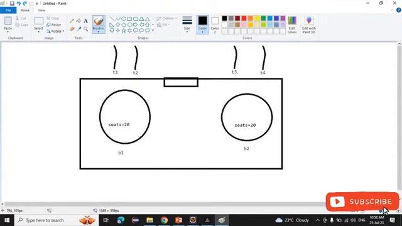Click the Cut command

[x=21, y=18]
